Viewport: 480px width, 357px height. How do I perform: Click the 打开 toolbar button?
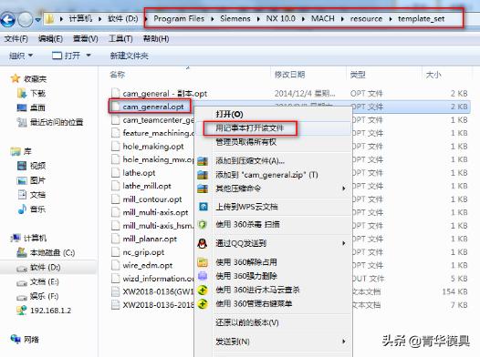(66, 56)
